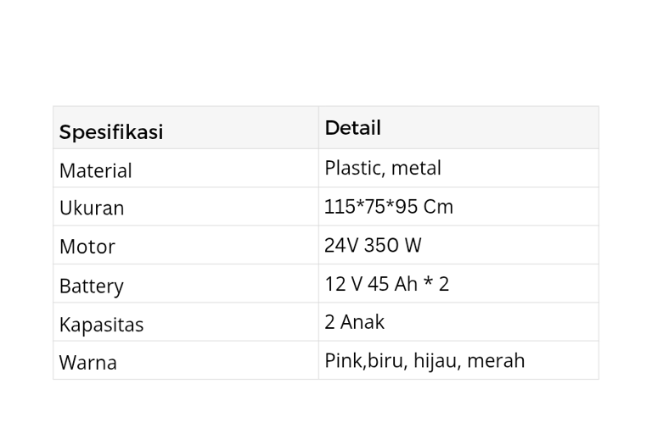Click the Spesifikasi header cell
Image resolution: width=652 pixels, height=434 pixels.
point(186,128)
